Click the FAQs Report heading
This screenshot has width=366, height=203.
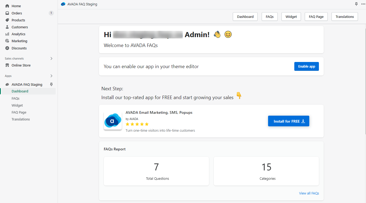click(x=115, y=149)
